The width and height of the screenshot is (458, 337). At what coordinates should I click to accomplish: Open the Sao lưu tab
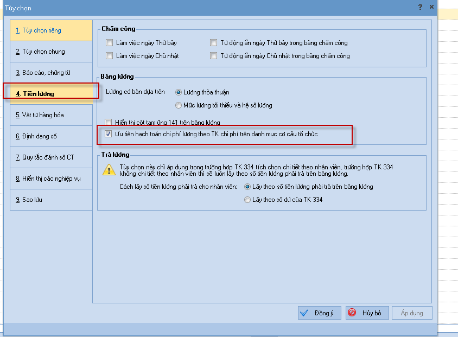point(50,200)
